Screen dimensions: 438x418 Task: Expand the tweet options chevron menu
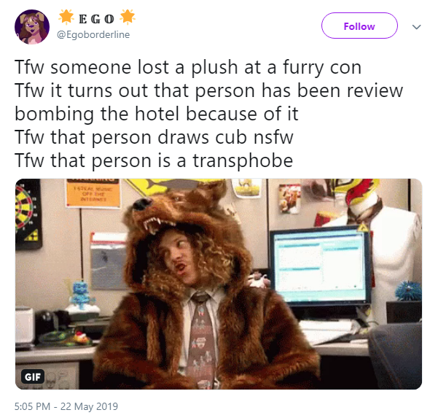pyautogui.click(x=416, y=27)
